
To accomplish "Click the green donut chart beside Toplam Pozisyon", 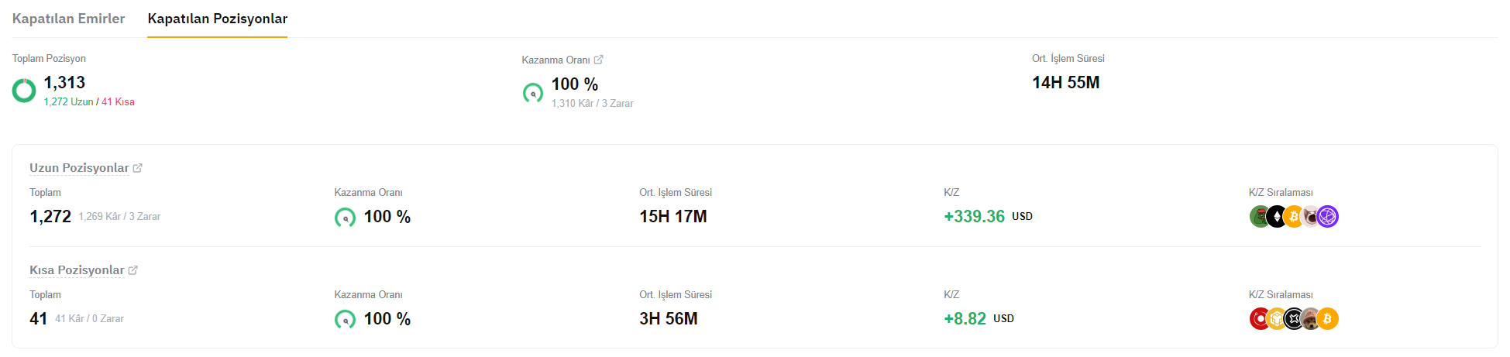I will pyautogui.click(x=24, y=91).
